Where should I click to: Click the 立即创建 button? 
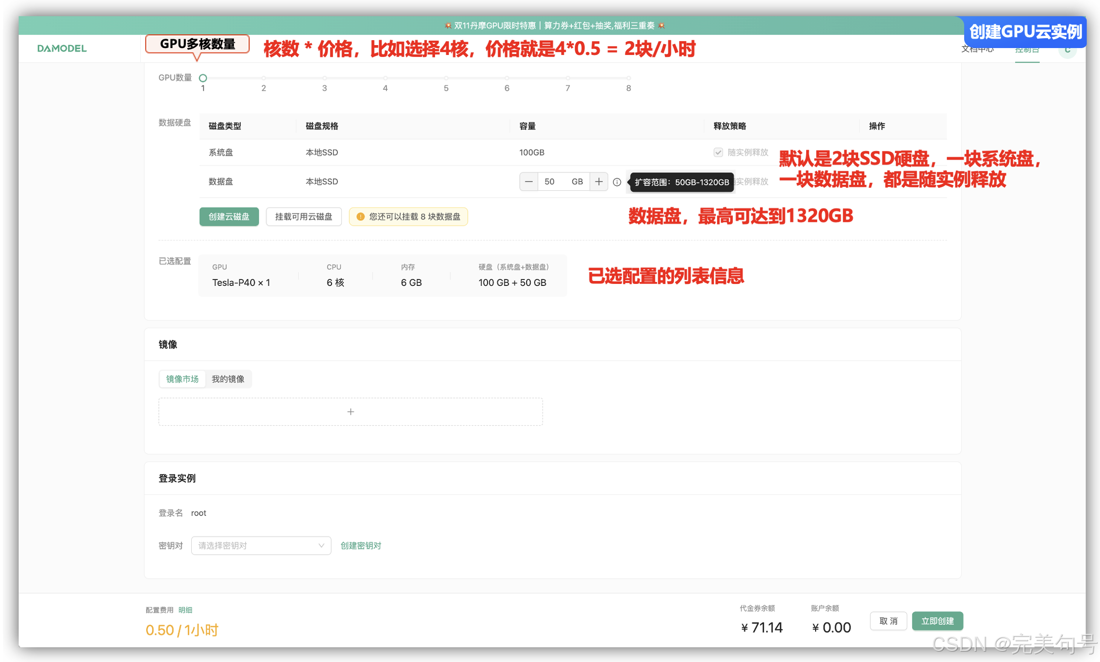click(937, 621)
